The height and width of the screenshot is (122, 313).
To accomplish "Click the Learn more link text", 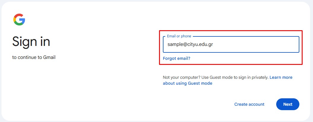I will [x=281, y=77].
